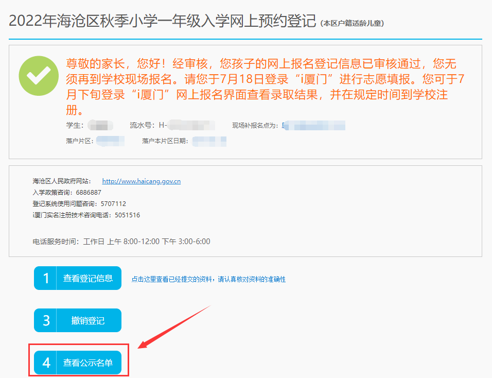This screenshot has height=378, width=492.
Task: Click the 学生 name field
Action: pyautogui.click(x=100, y=125)
